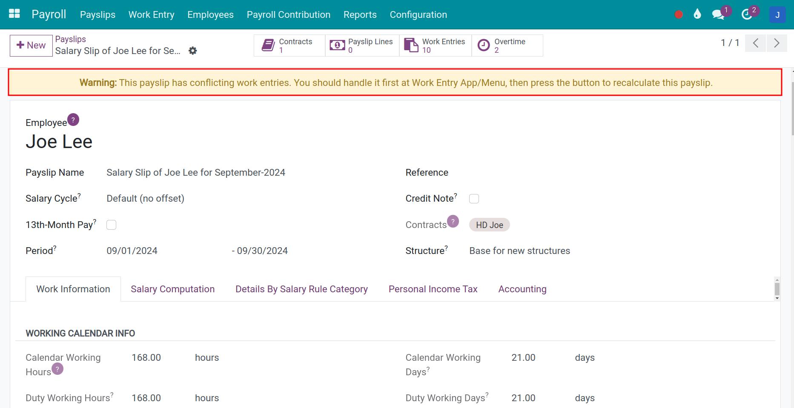Click the Overtime clock icon

(484, 45)
